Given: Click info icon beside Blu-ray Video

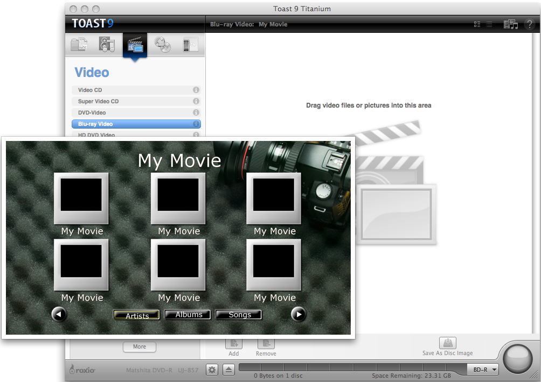Looking at the screenshot, I should pos(196,124).
